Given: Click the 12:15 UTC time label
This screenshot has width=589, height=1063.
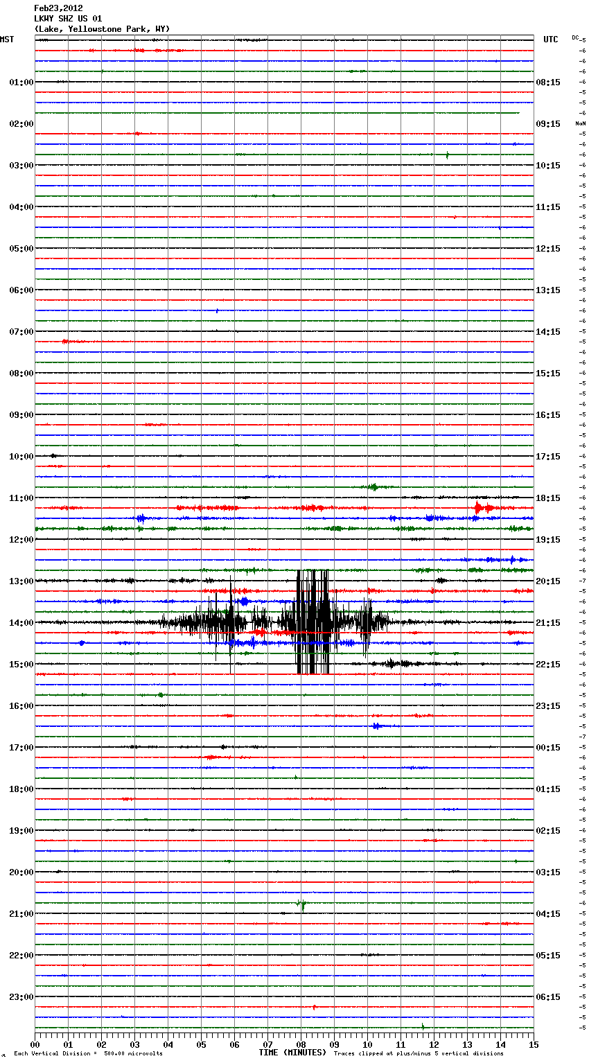Looking at the screenshot, I should coord(548,249).
